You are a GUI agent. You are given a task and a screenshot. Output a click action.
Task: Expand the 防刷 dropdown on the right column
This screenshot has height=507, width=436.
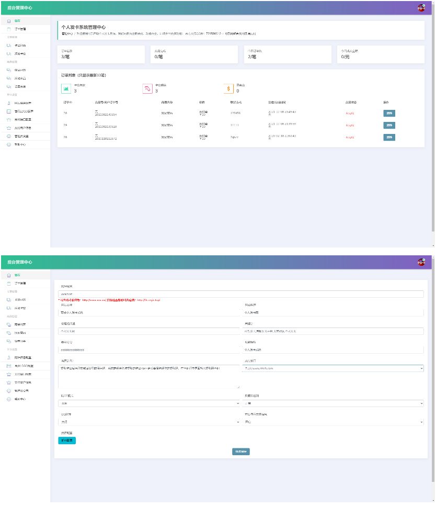tap(333, 403)
